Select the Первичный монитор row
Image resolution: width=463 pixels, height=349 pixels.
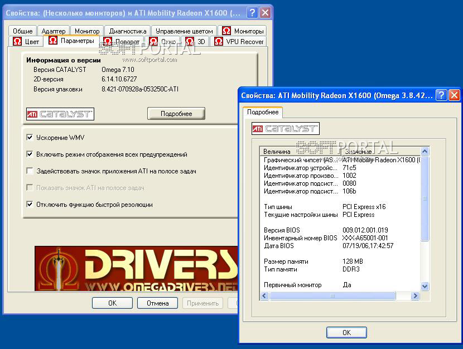click(x=340, y=285)
